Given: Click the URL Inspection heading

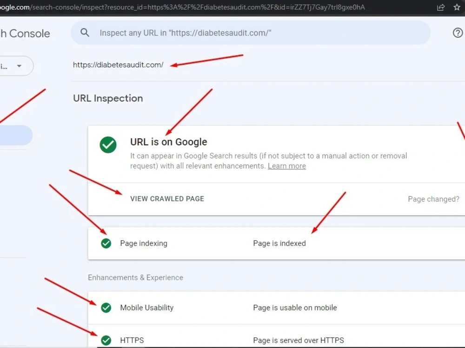Looking at the screenshot, I should tap(108, 98).
